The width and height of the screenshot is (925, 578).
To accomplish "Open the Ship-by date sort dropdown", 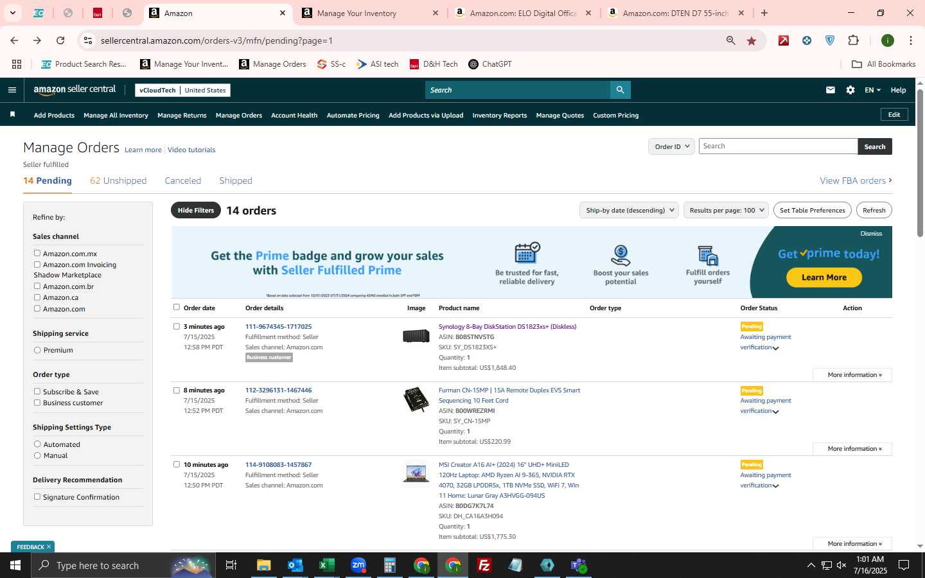I will coord(629,210).
